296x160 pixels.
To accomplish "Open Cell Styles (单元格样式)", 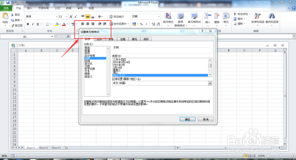I will pos(194,19).
